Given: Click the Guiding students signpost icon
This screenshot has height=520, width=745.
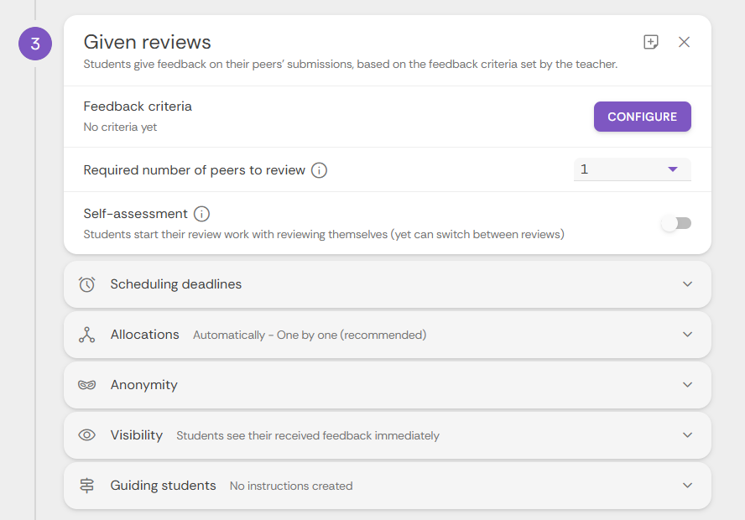Looking at the screenshot, I should tap(87, 486).
